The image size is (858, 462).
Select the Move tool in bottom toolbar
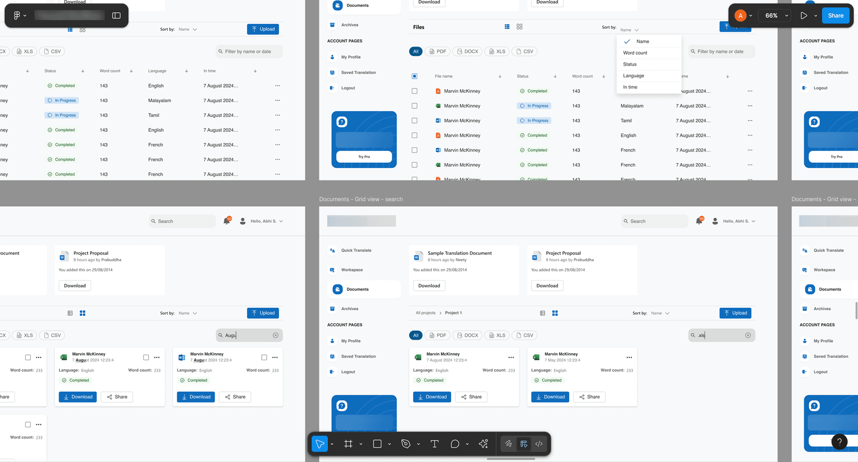coord(319,444)
